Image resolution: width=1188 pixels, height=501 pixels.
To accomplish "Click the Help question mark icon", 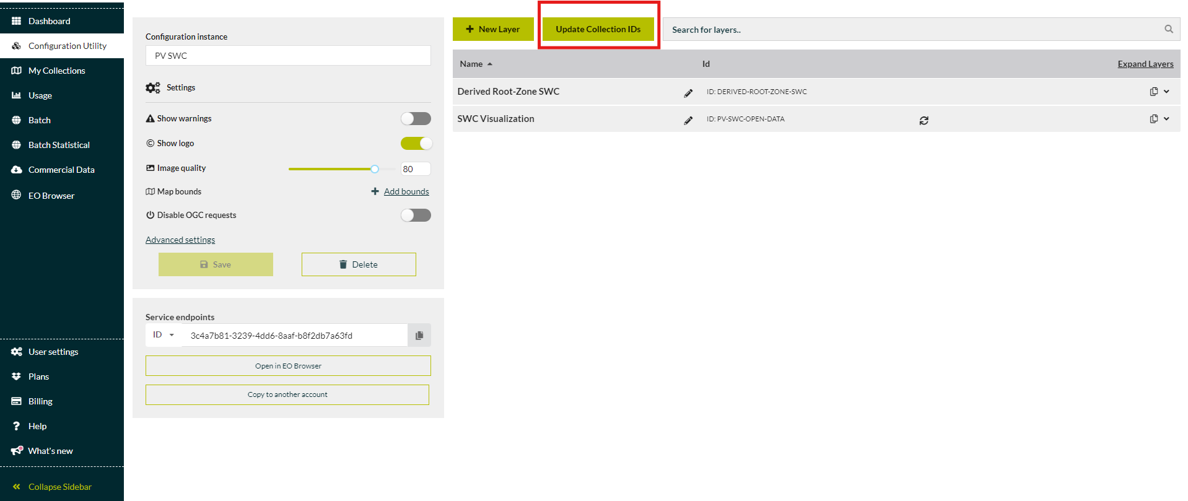I will [17, 426].
